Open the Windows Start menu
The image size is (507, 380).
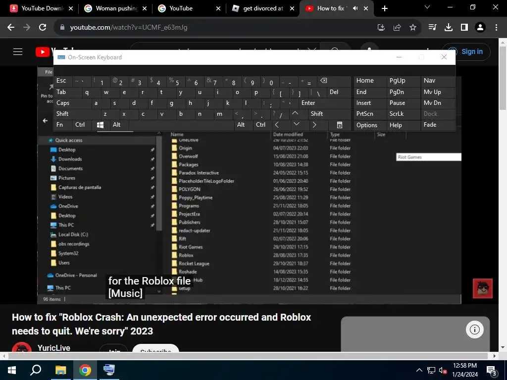pos(12,370)
